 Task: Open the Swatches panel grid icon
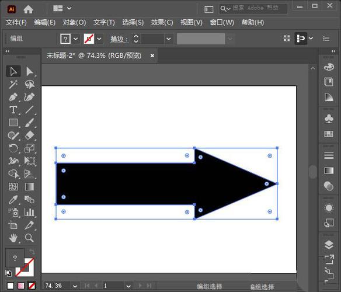coord(329,134)
